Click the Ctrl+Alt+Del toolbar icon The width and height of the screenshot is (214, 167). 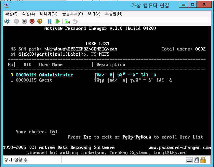7,21
